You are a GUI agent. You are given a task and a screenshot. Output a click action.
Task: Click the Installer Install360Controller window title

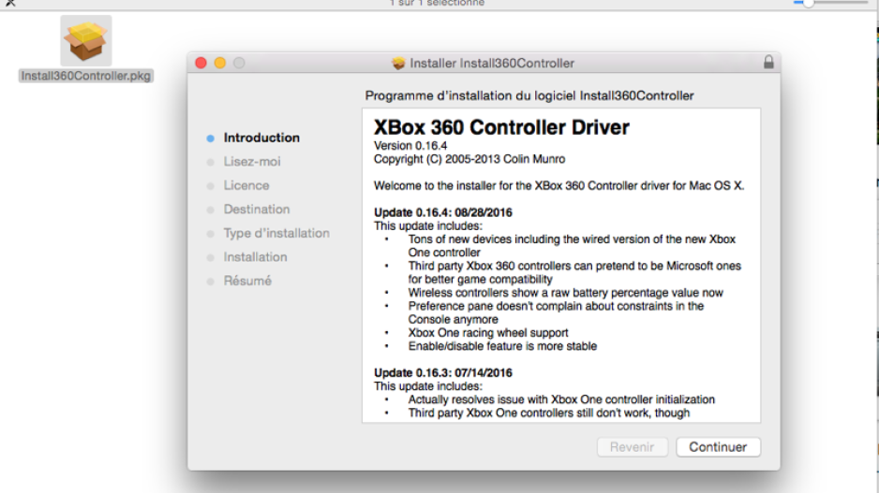pyautogui.click(x=492, y=64)
